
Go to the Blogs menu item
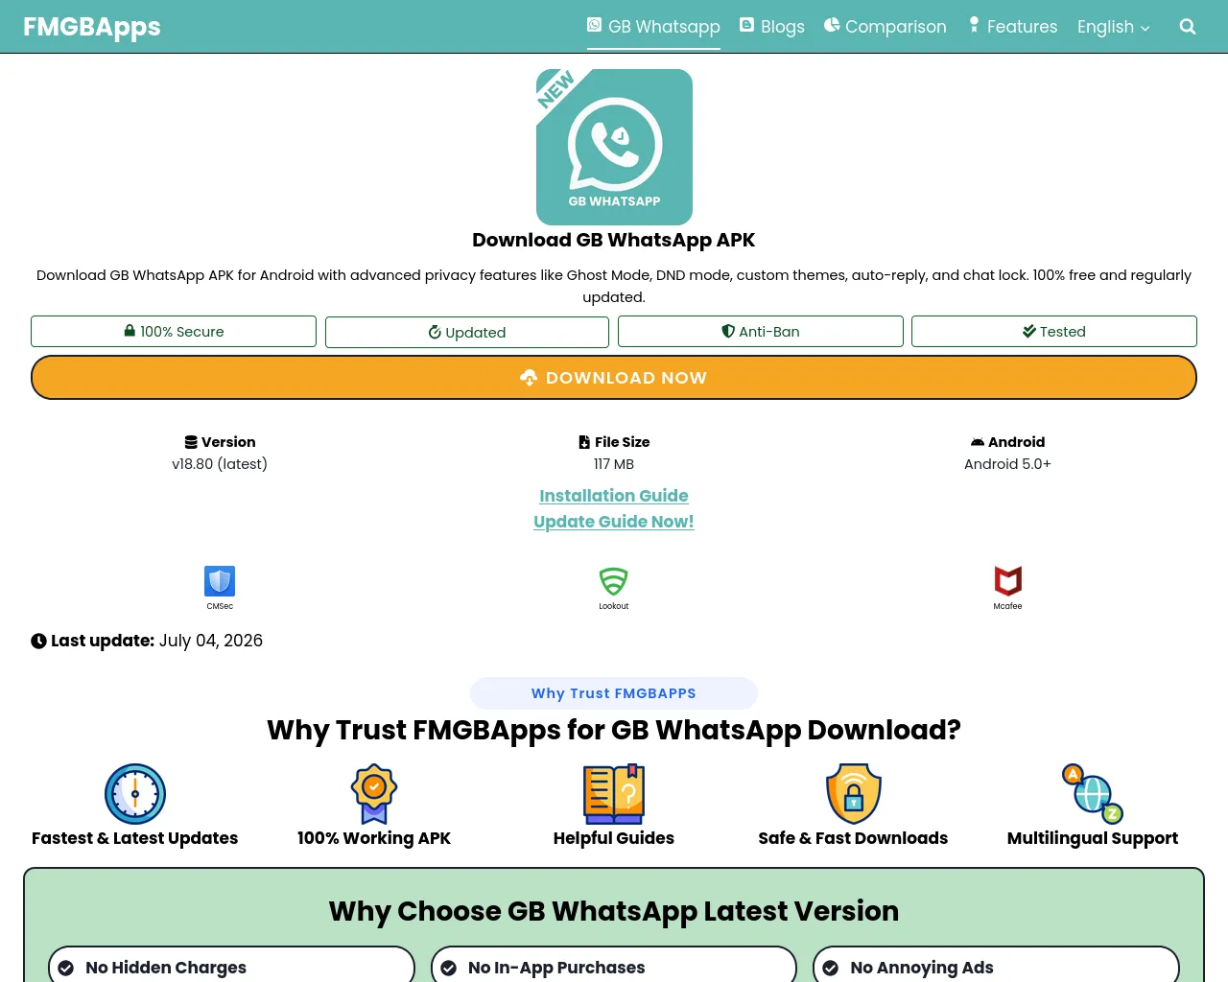click(x=772, y=27)
